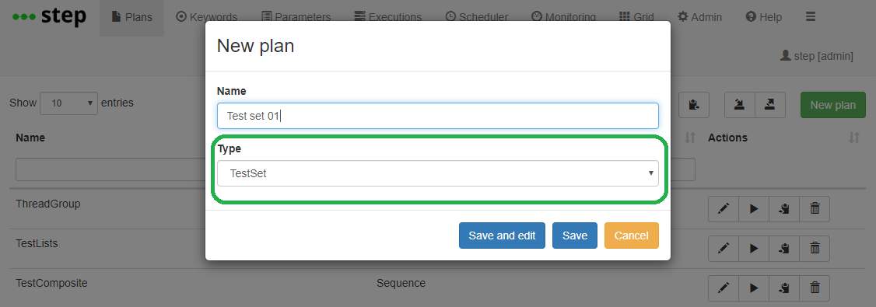Sort by the Actions column arrows
Viewport: 876px width, 307px height.
click(853, 138)
